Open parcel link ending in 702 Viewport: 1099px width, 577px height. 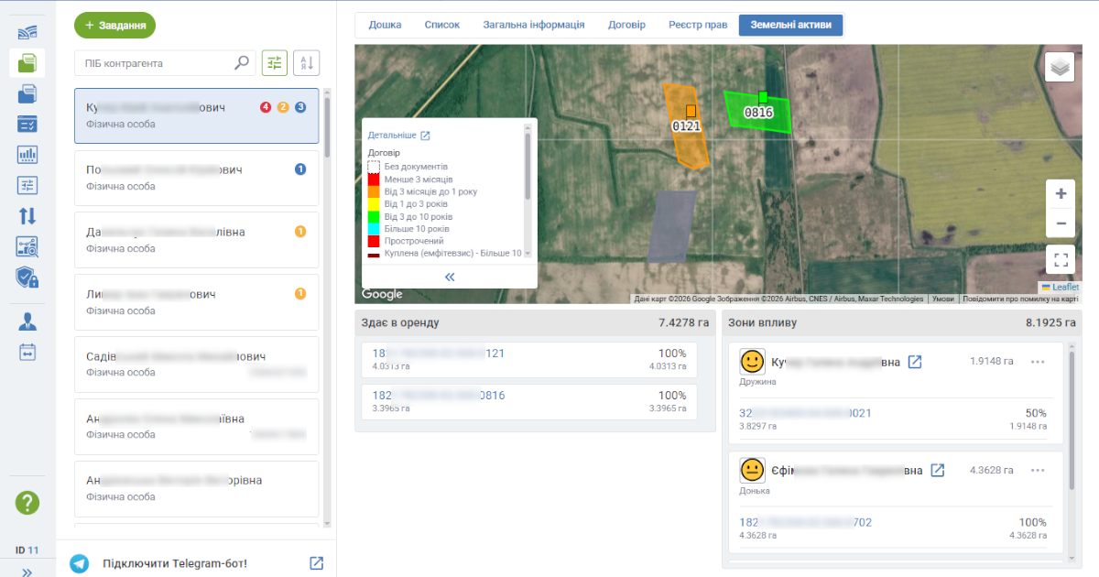pos(805,522)
